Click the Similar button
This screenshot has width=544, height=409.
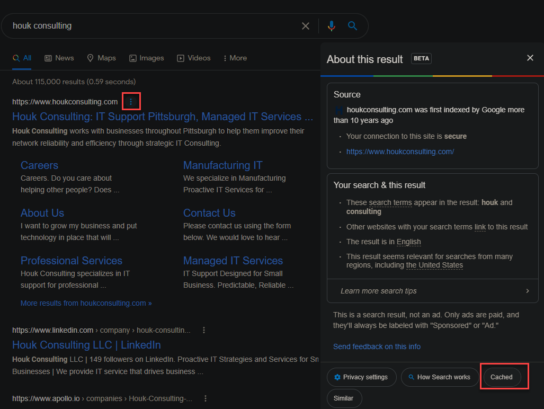(x=344, y=398)
